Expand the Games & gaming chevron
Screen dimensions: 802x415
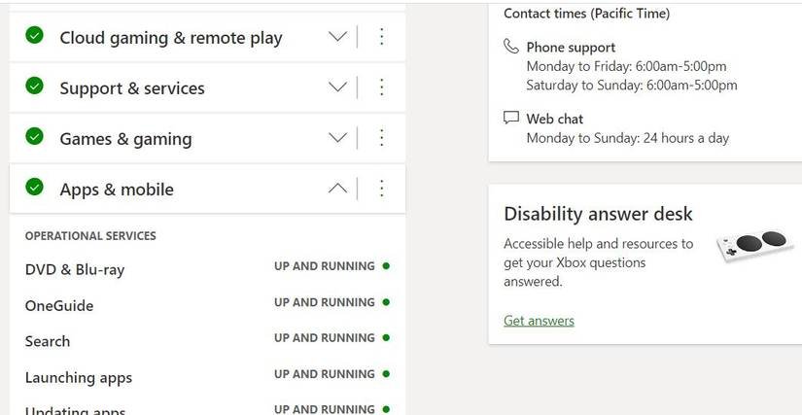coord(337,138)
